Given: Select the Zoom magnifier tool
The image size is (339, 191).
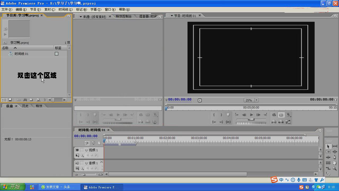Looking at the screenshot, I should [335, 168].
